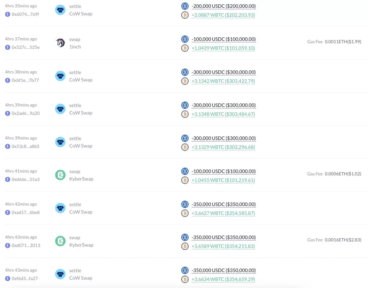
Task: Click gas fee value 0.0011ETH($1.99)
Action: click(343, 42)
